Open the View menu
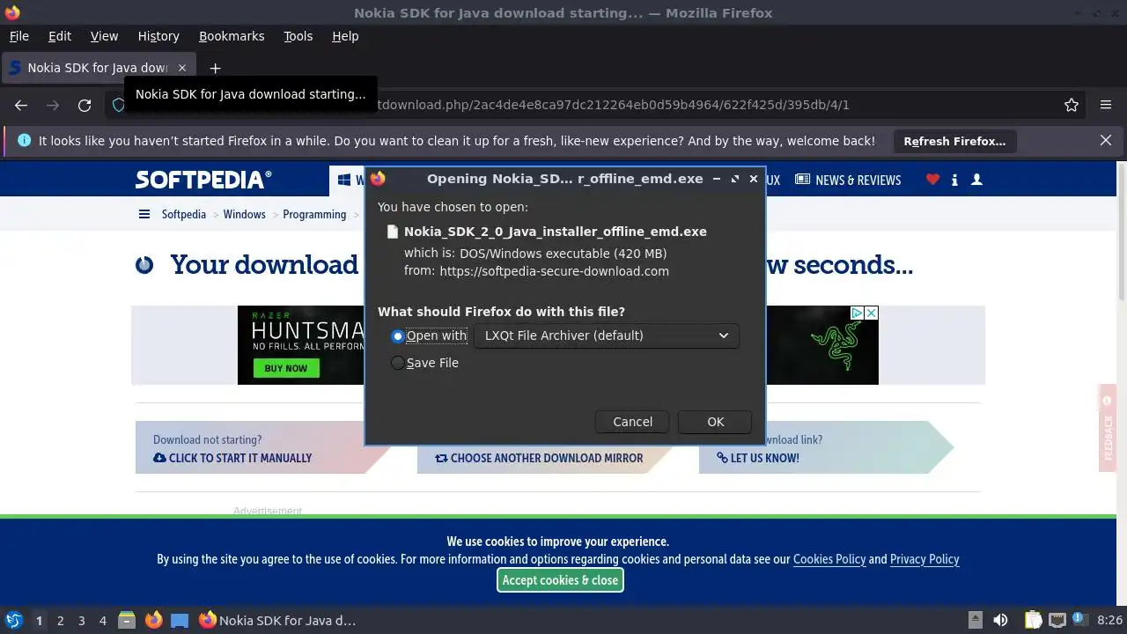 [104, 36]
